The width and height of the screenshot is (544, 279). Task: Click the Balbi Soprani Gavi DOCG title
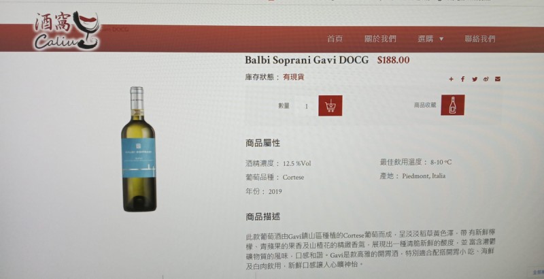307,60
